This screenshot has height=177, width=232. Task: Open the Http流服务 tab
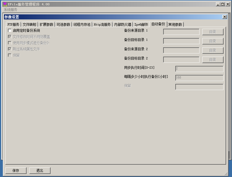[x=102, y=24]
